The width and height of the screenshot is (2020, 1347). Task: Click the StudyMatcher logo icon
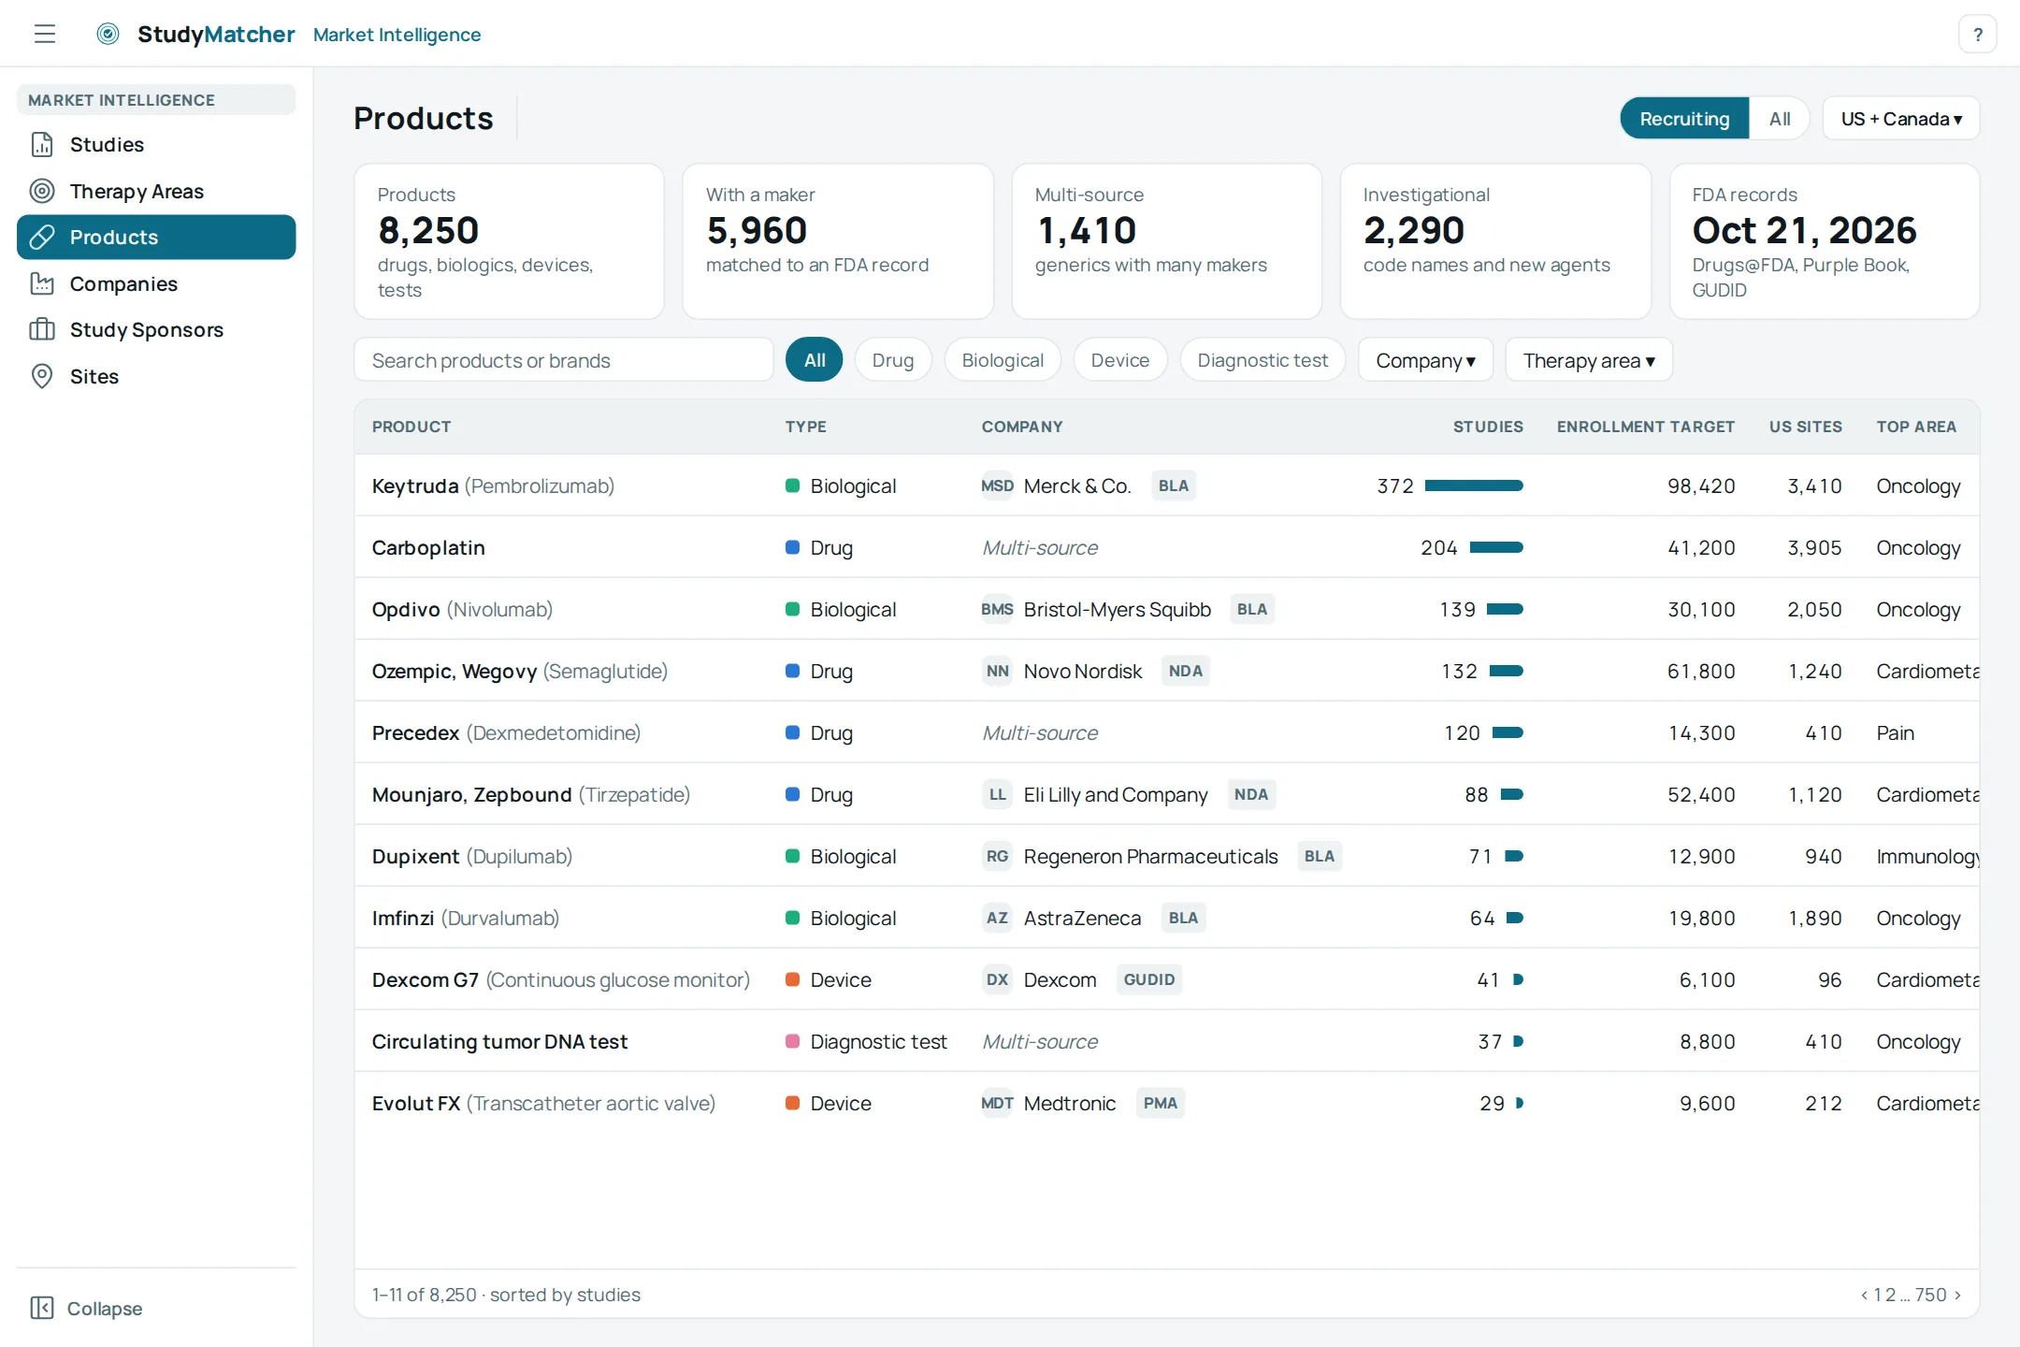click(x=108, y=34)
